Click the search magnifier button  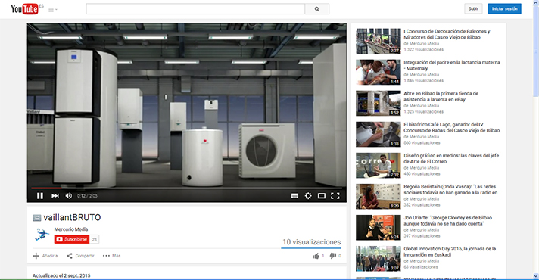(317, 9)
